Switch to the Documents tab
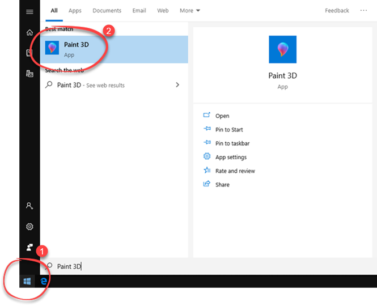Image resolution: width=377 pixels, height=306 pixels. (x=107, y=11)
